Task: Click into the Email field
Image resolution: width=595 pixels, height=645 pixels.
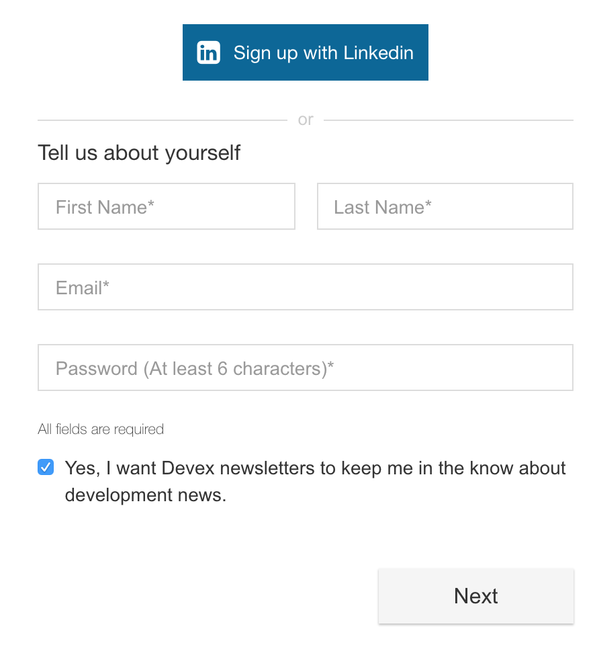Action: 306,287
